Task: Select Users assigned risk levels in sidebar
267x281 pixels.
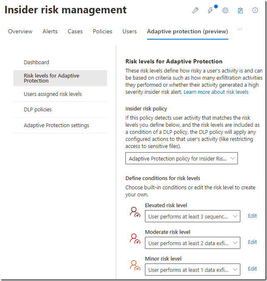Action: pyautogui.click(x=53, y=94)
